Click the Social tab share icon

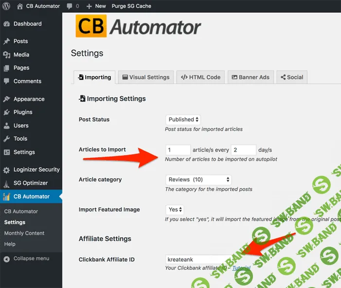pos(283,77)
